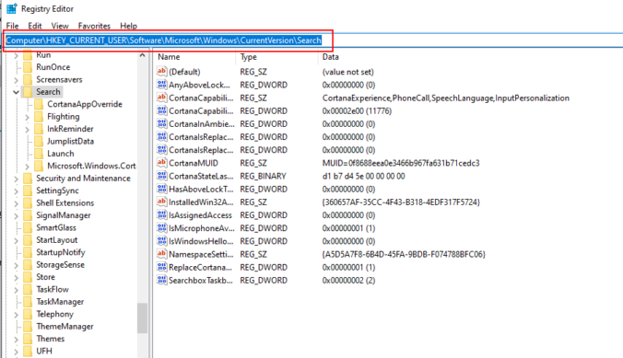The image size is (623, 358).
Task: Open the Edit menu
Action: [35, 26]
